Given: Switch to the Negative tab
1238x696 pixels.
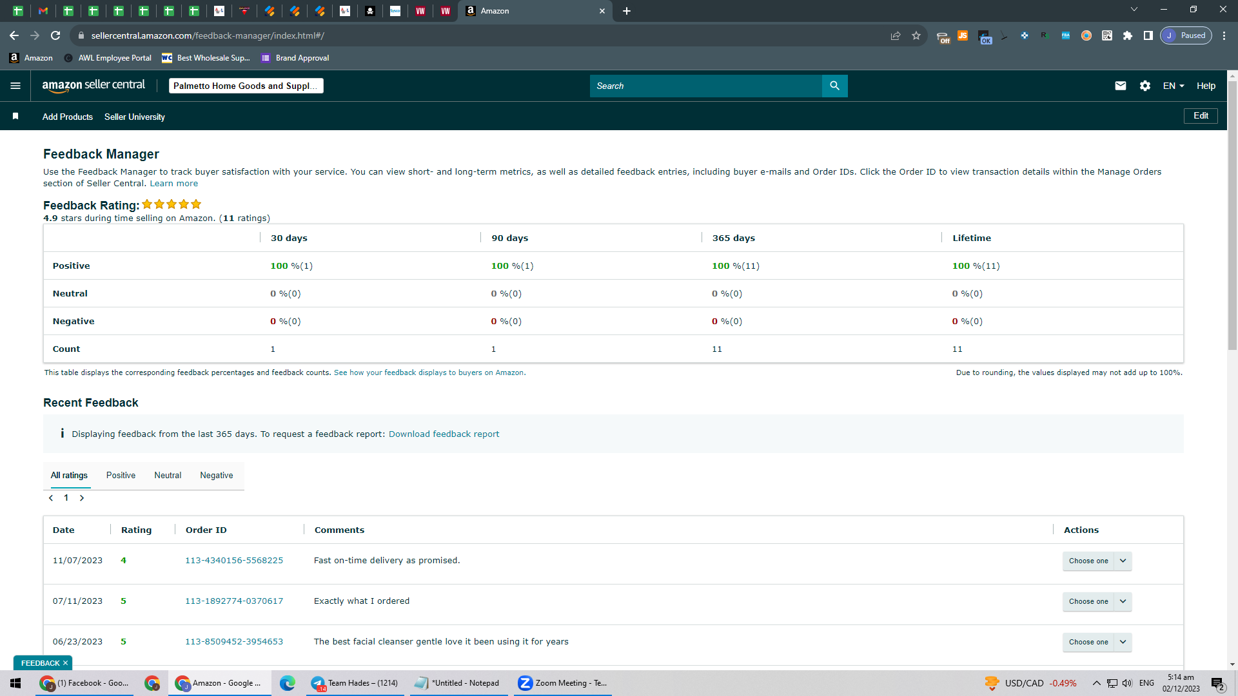Looking at the screenshot, I should click(217, 476).
